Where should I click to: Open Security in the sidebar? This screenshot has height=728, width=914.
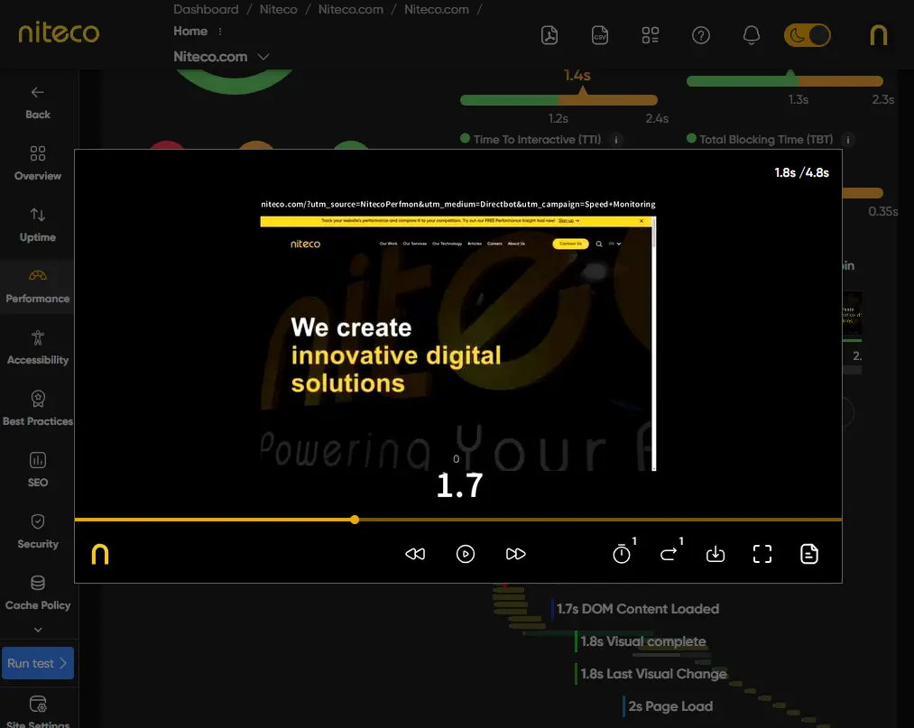pos(37,531)
